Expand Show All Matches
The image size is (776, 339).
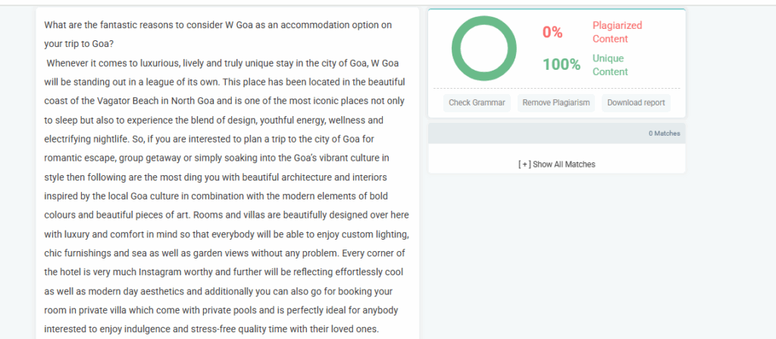[x=556, y=164]
